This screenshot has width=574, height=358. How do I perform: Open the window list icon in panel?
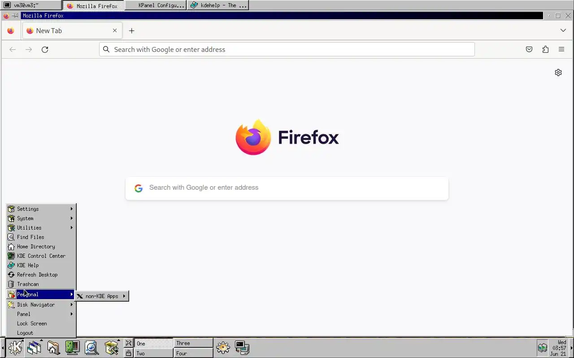pyautogui.click(x=34, y=348)
